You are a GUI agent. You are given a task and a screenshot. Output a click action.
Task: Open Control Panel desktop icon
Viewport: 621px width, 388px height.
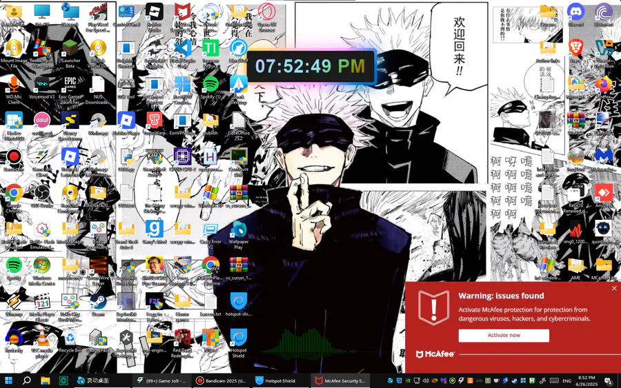[126, 15]
